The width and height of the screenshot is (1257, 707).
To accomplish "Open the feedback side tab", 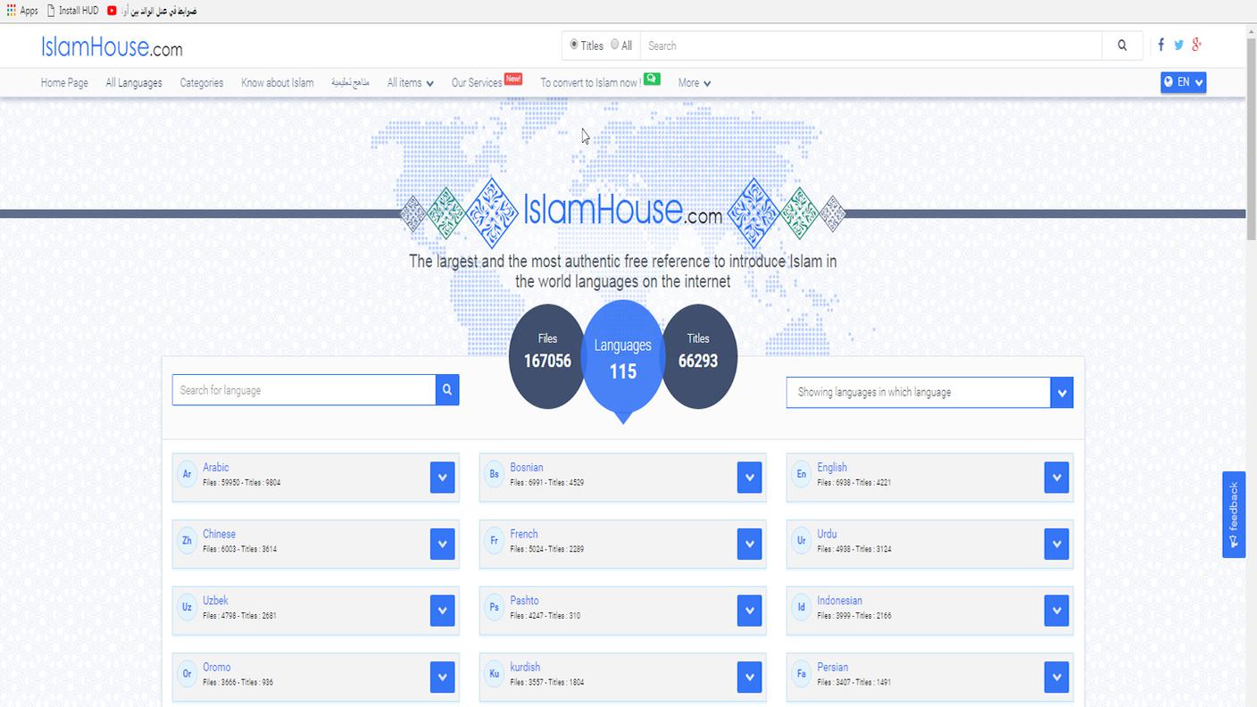I will click(1234, 514).
